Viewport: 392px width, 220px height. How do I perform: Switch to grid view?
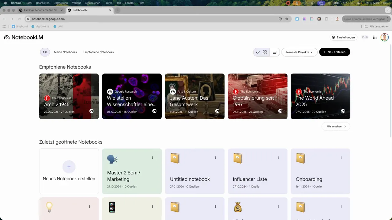tap(265, 52)
